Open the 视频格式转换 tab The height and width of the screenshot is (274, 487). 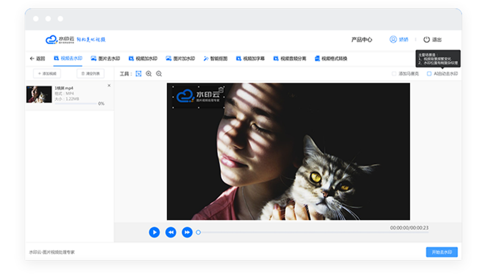click(x=331, y=58)
